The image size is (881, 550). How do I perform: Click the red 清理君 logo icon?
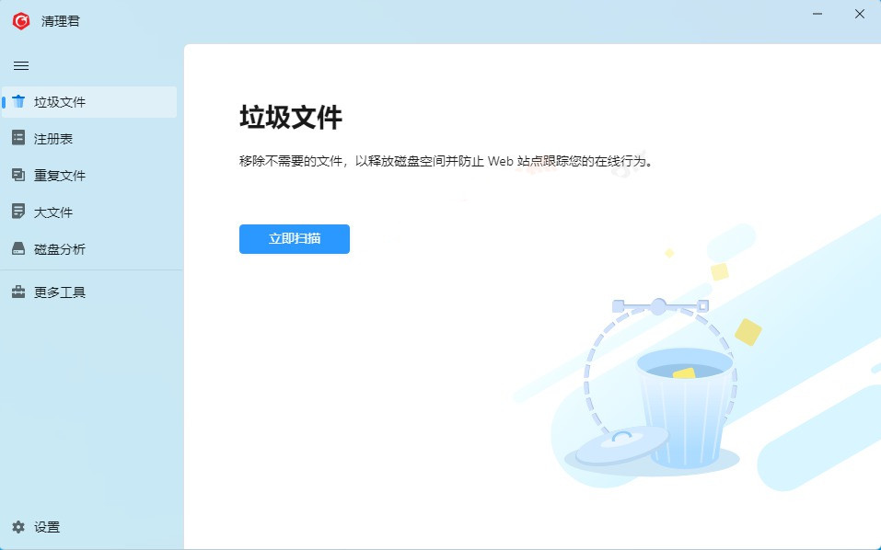pyautogui.click(x=19, y=19)
